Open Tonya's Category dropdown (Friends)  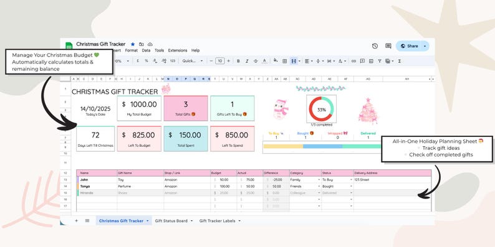click(x=319, y=186)
